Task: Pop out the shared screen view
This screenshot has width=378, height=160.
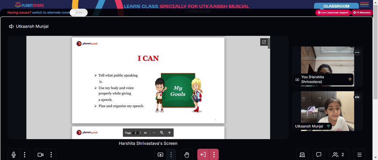Action: pos(264,42)
